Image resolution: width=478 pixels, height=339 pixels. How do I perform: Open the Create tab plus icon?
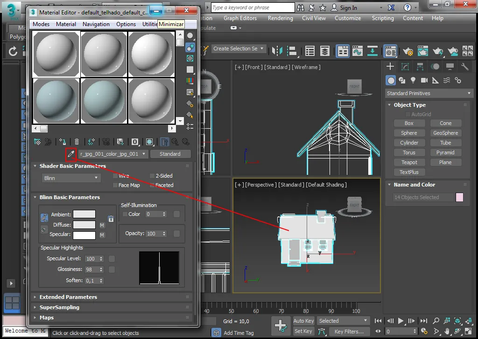(x=390, y=66)
